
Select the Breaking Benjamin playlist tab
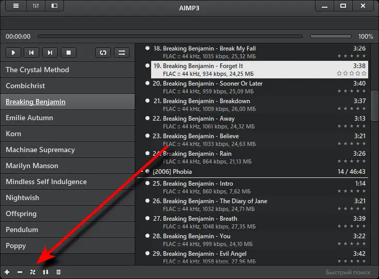(x=68, y=102)
